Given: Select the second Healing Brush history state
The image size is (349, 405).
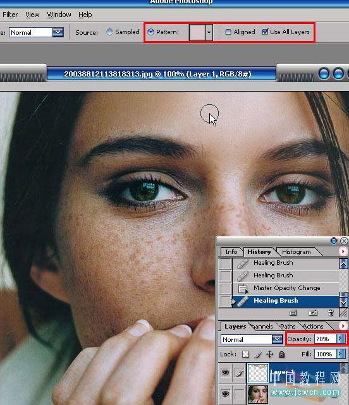Looking at the screenshot, I should (286, 275).
